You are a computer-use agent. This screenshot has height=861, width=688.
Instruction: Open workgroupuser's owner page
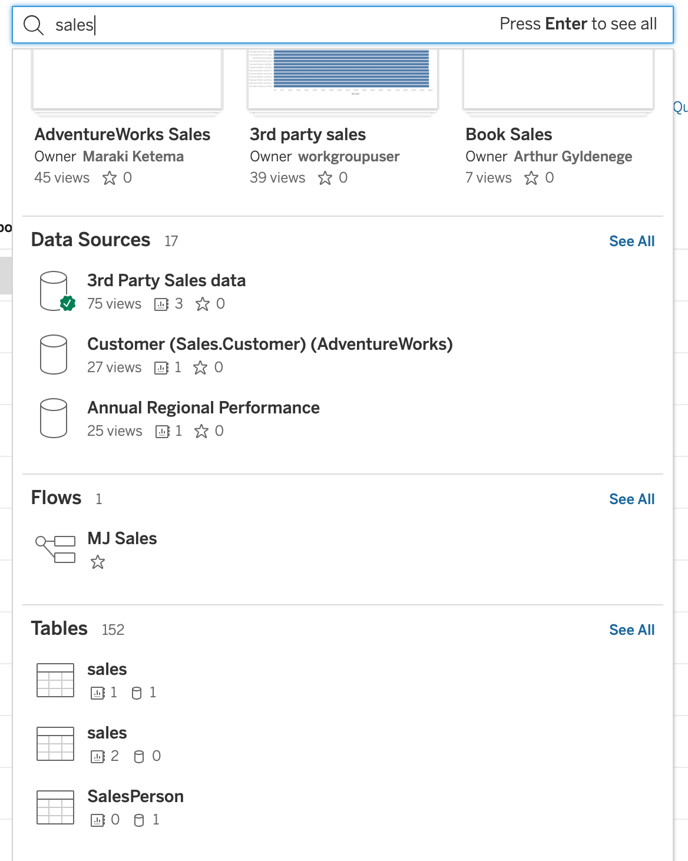tap(350, 156)
